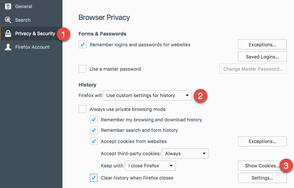Open the Firefox will history settings dropdown
The height and width of the screenshot is (188, 294).
point(147,95)
